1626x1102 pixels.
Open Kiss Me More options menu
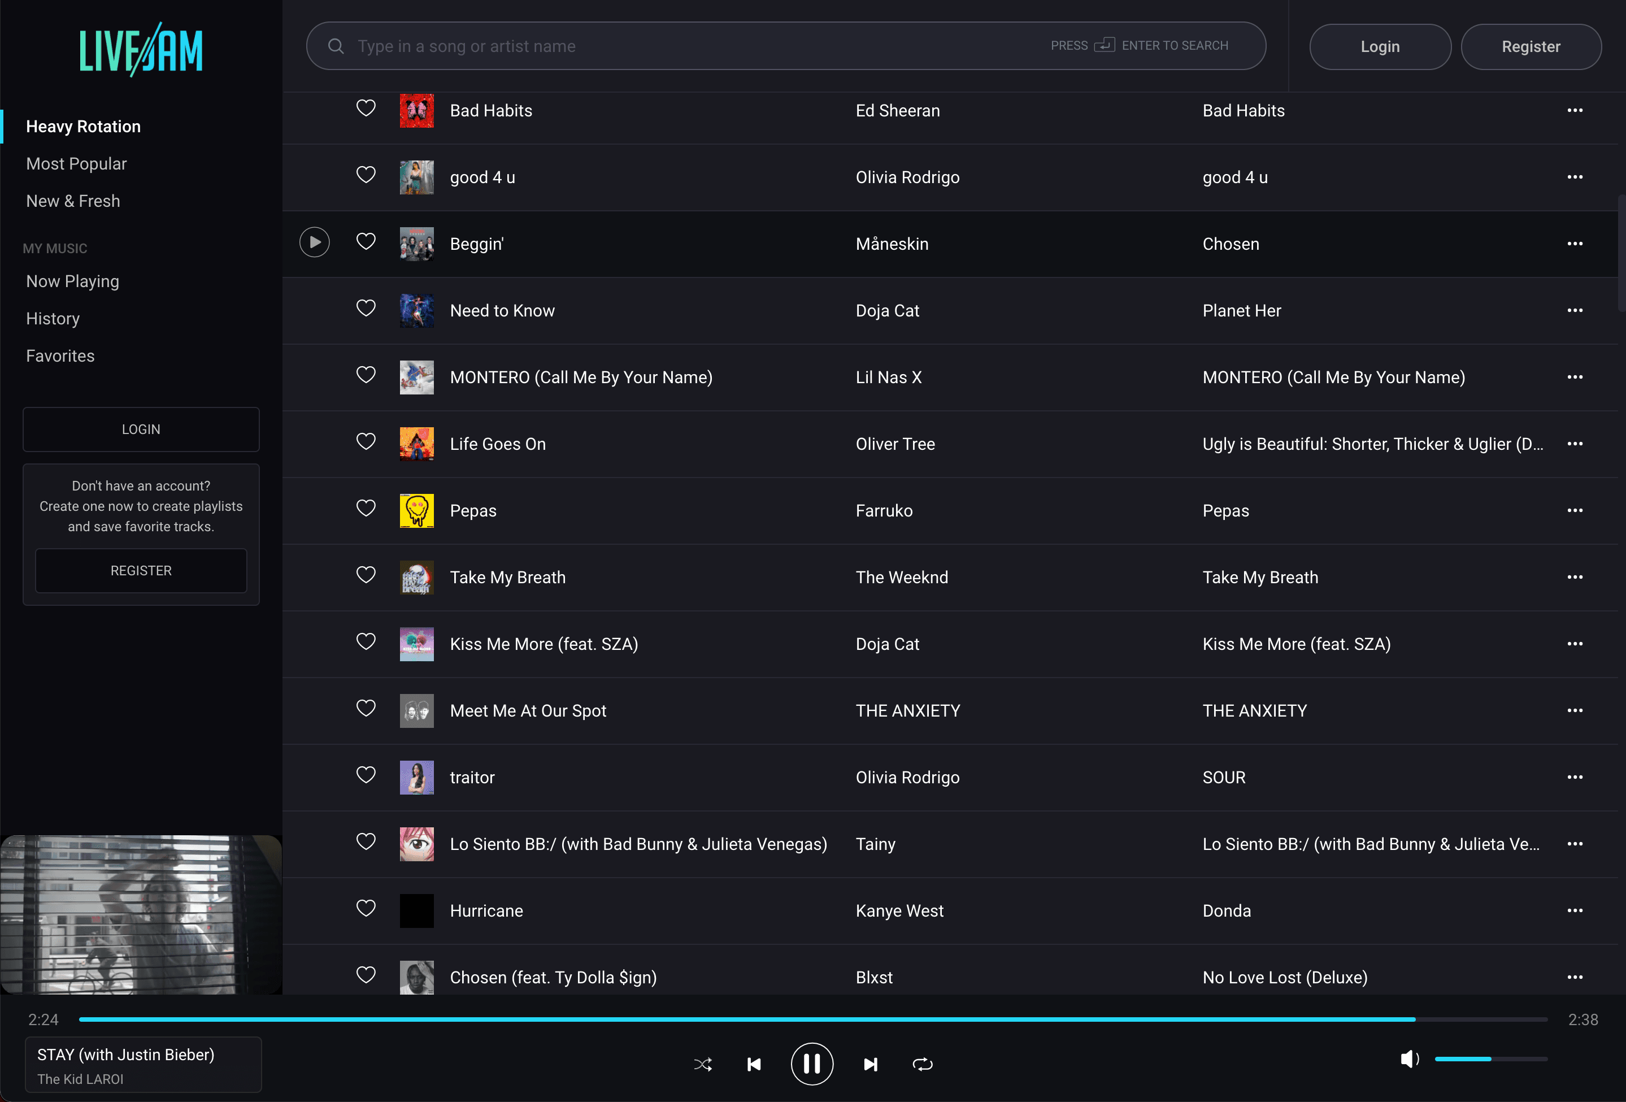(x=1574, y=644)
